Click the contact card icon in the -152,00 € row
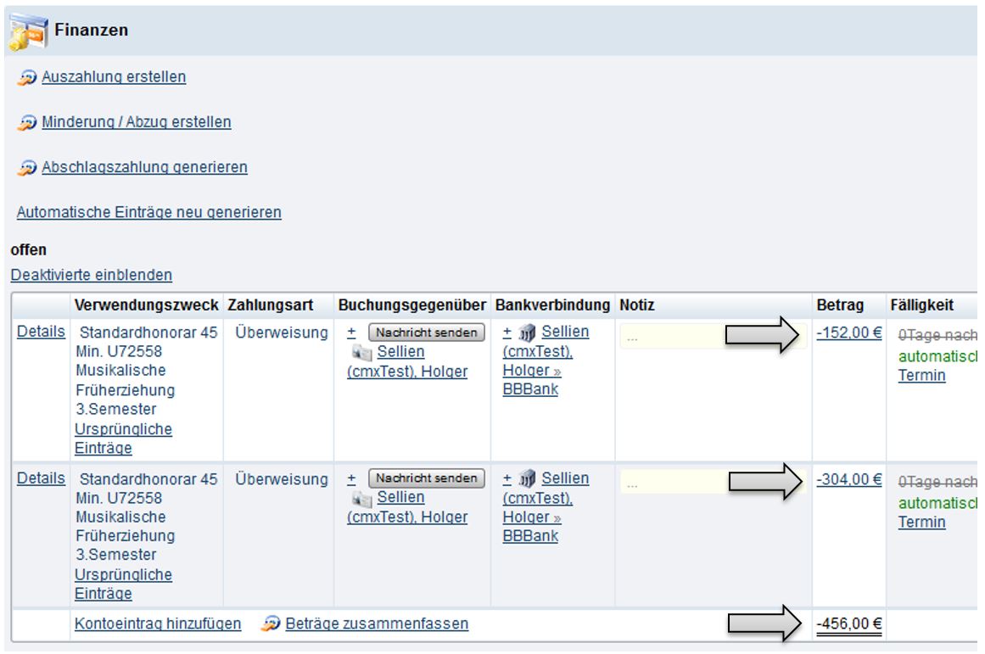 (361, 352)
